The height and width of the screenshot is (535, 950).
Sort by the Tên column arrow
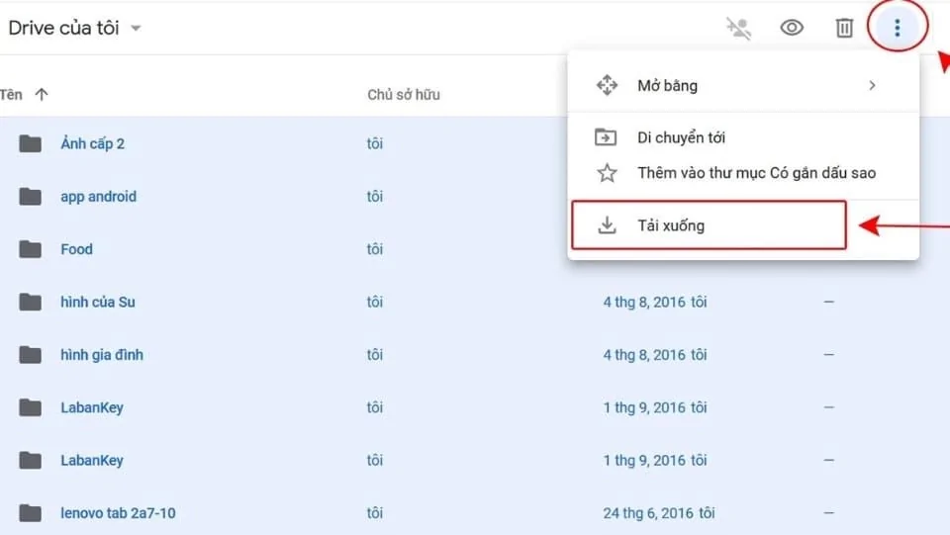click(42, 94)
